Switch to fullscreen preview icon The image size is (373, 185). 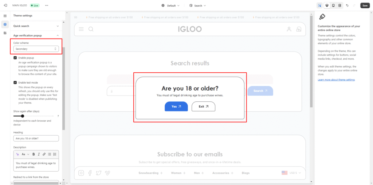click(340, 5)
